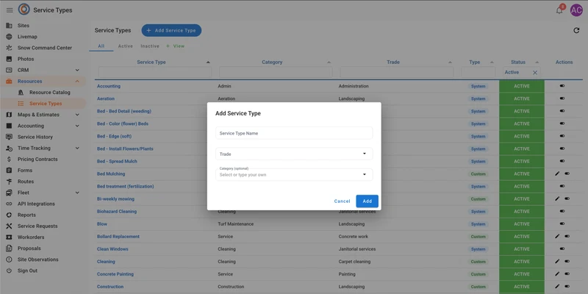Open Reports in the sidebar
Image resolution: width=588 pixels, height=294 pixels.
[x=26, y=215]
